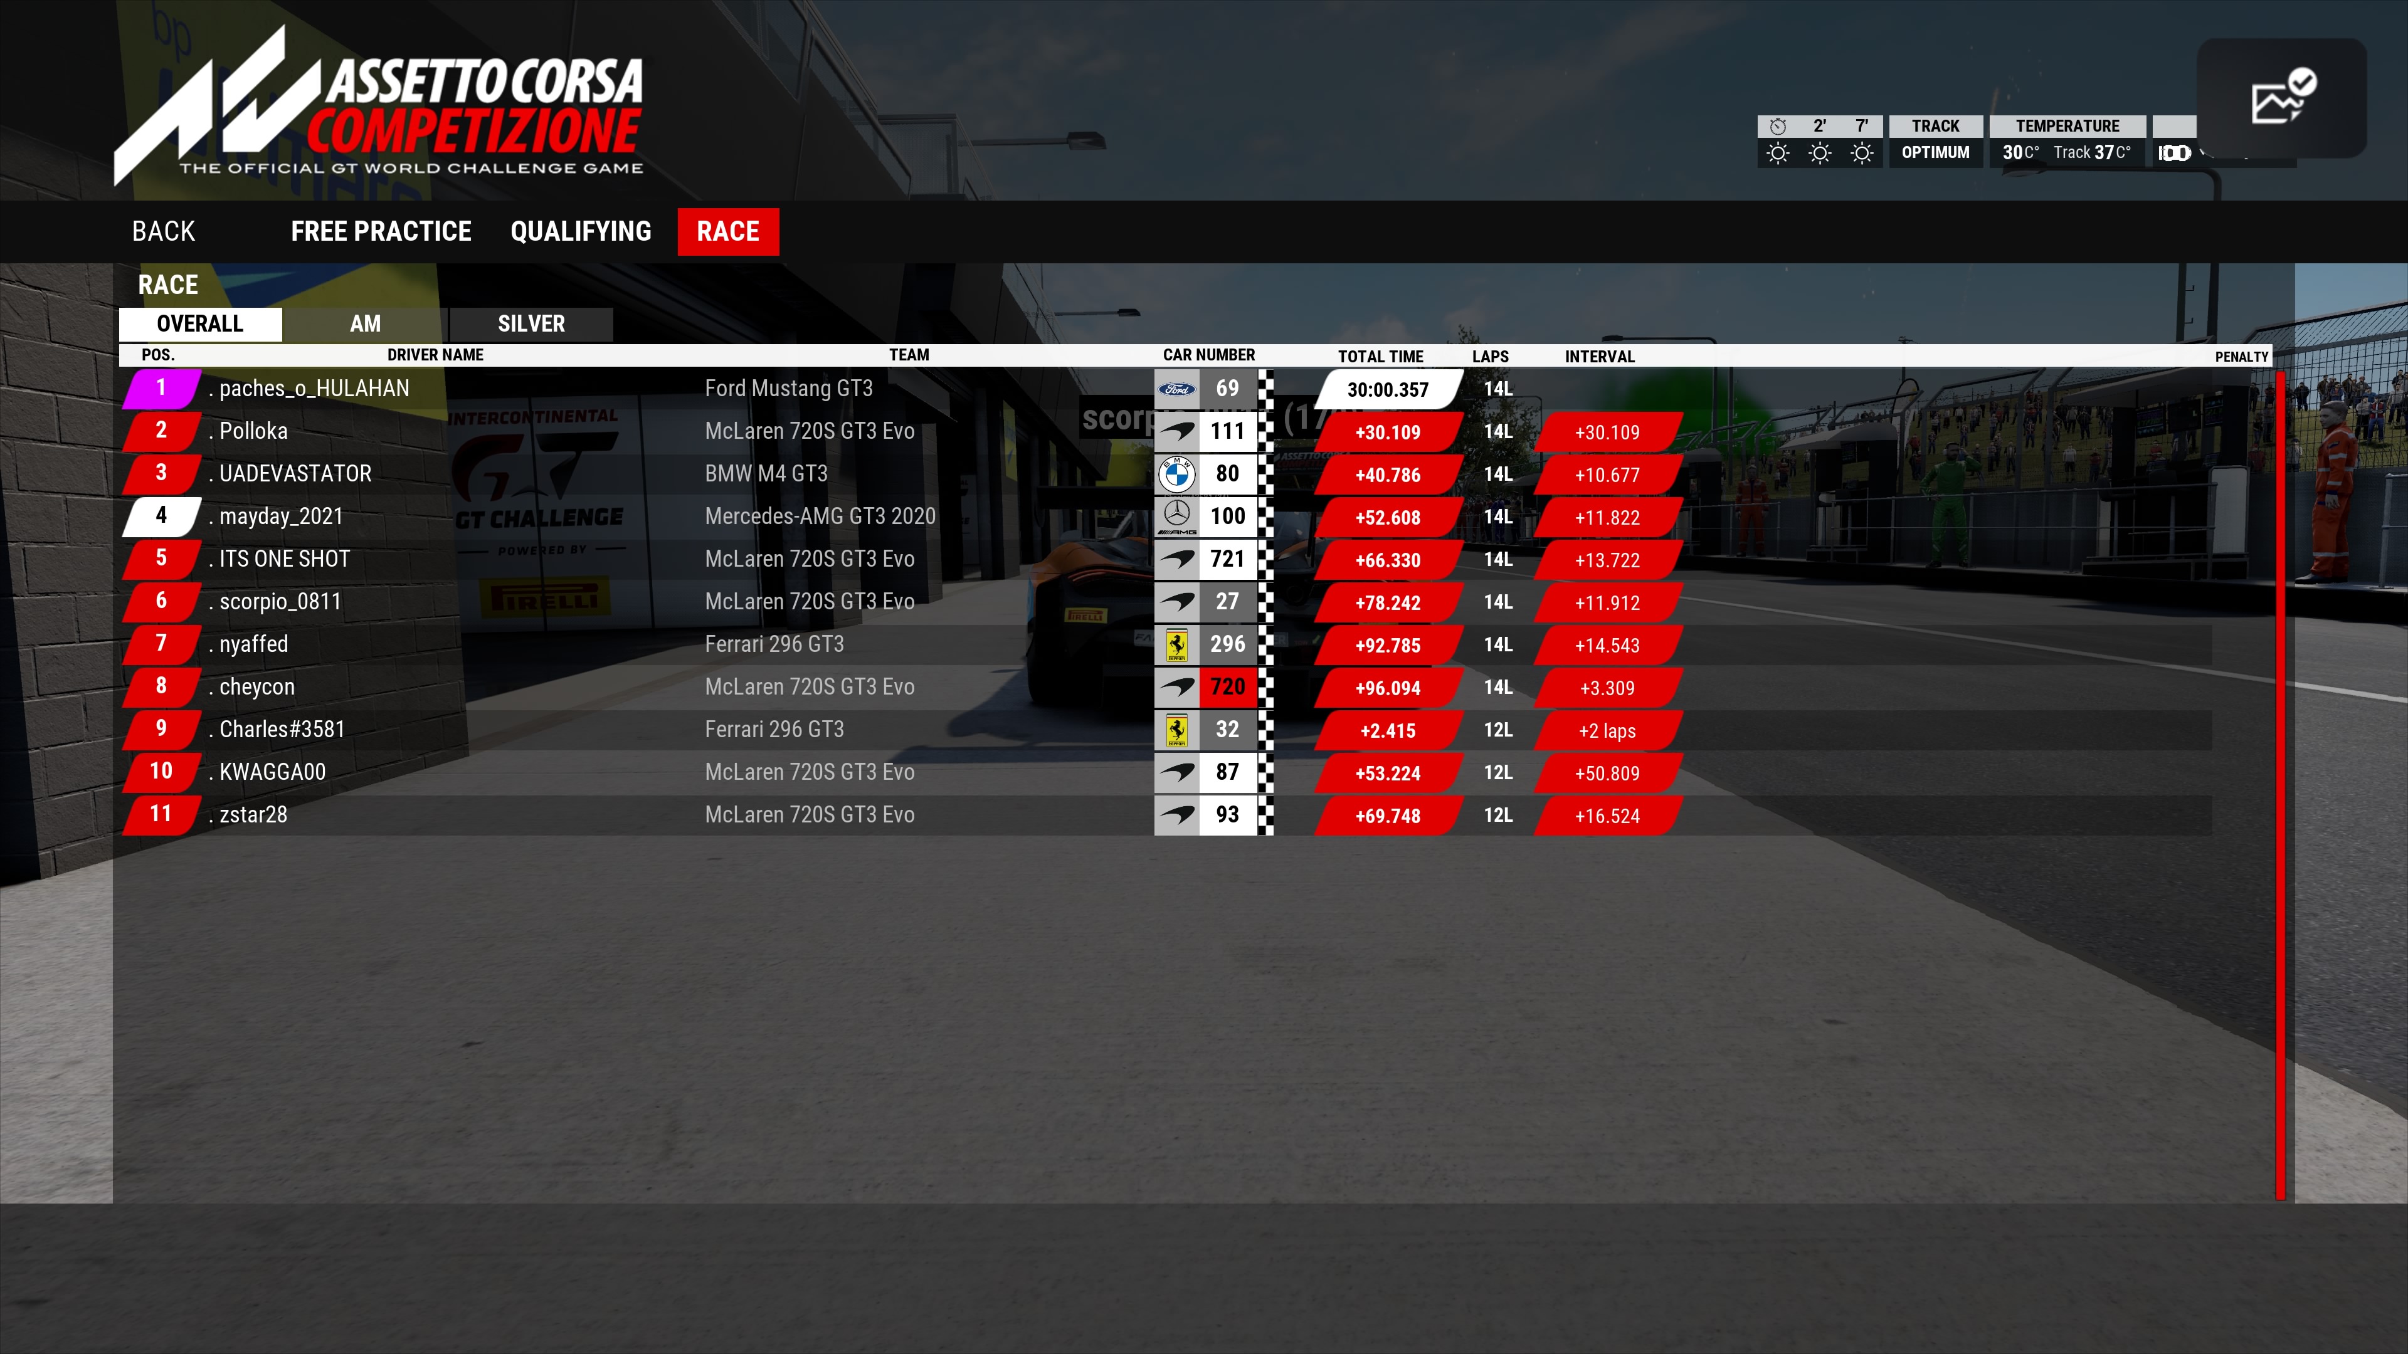
Task: Click the position 11 red badge
Action: 162,815
